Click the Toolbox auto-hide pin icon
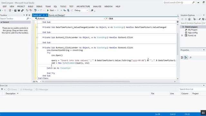Image resolution: width=206 pixels, height=116 pixels. (27, 15)
